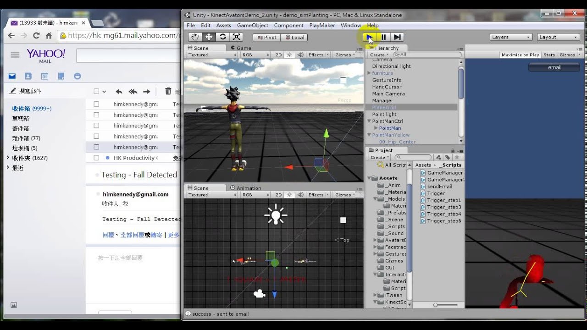The height and width of the screenshot is (330, 587).
Task: Open the PlayMaker menu
Action: (322, 25)
